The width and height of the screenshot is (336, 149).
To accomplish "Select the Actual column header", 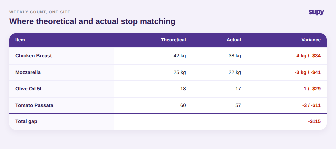I will point(234,40).
